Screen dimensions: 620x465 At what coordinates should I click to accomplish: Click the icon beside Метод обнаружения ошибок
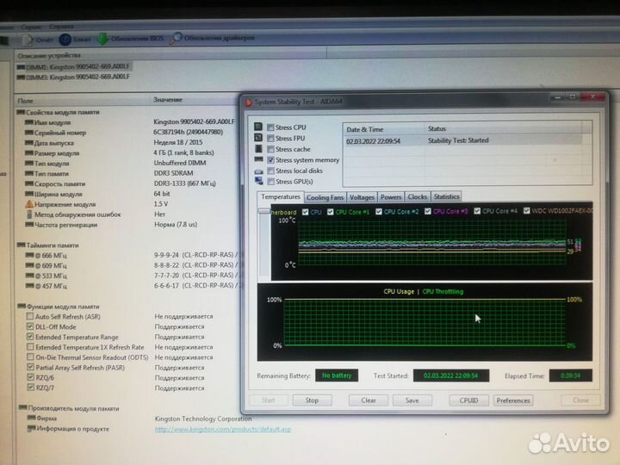[x=29, y=214]
